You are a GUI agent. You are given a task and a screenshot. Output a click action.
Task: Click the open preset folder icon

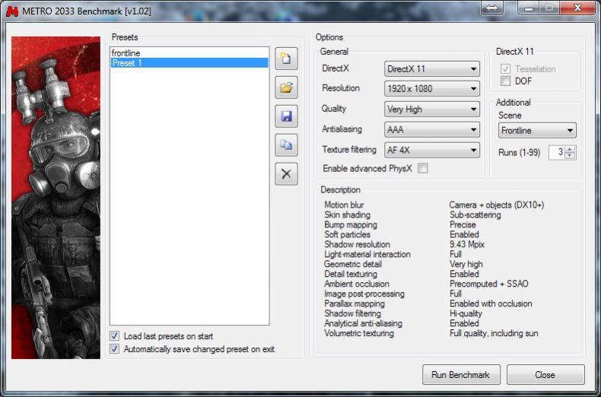click(x=286, y=87)
